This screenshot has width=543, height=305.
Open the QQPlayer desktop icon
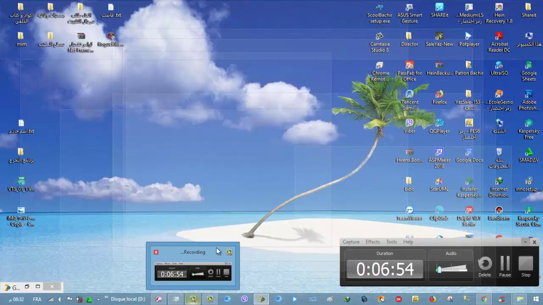point(439,126)
